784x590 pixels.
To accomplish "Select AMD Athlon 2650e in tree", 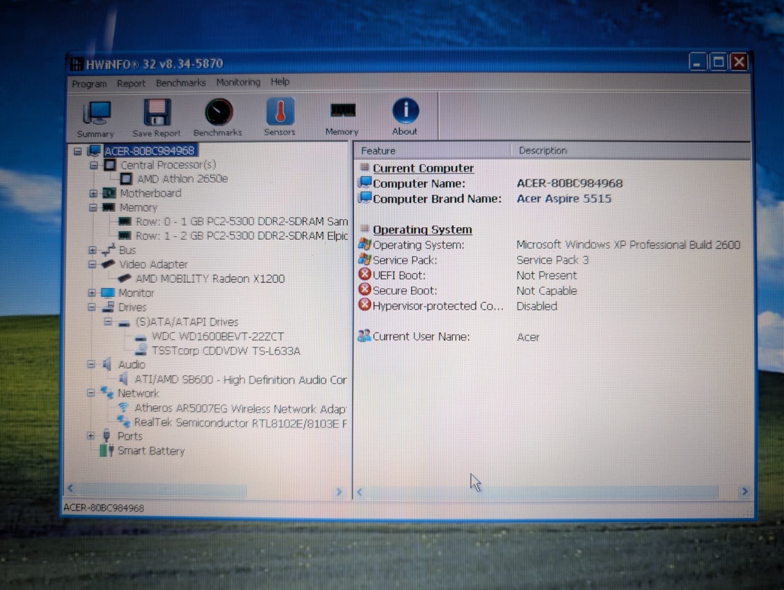I will [x=182, y=179].
